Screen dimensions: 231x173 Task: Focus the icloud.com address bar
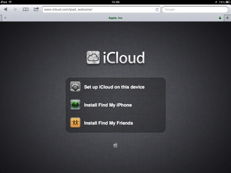point(101,9)
